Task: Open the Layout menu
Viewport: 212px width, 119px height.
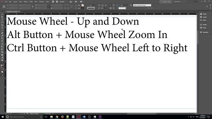Action: pos(15,2)
